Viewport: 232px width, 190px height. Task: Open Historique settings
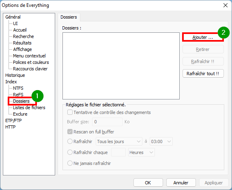pos(15,75)
